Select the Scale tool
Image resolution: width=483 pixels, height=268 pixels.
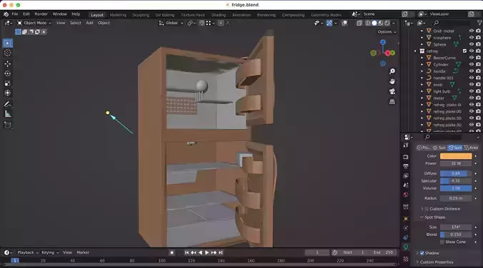pos(7,83)
